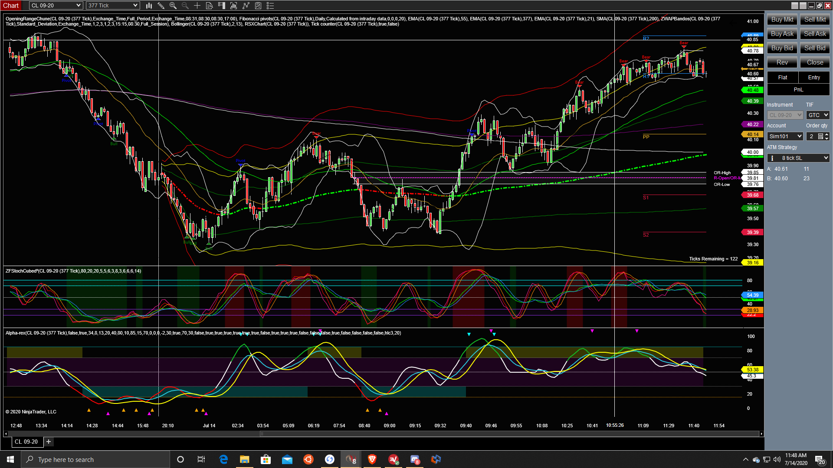Select the CL 09-20 chart tab

tap(26, 442)
